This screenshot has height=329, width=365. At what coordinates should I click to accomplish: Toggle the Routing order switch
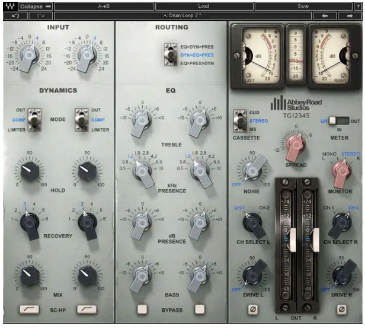[171, 55]
